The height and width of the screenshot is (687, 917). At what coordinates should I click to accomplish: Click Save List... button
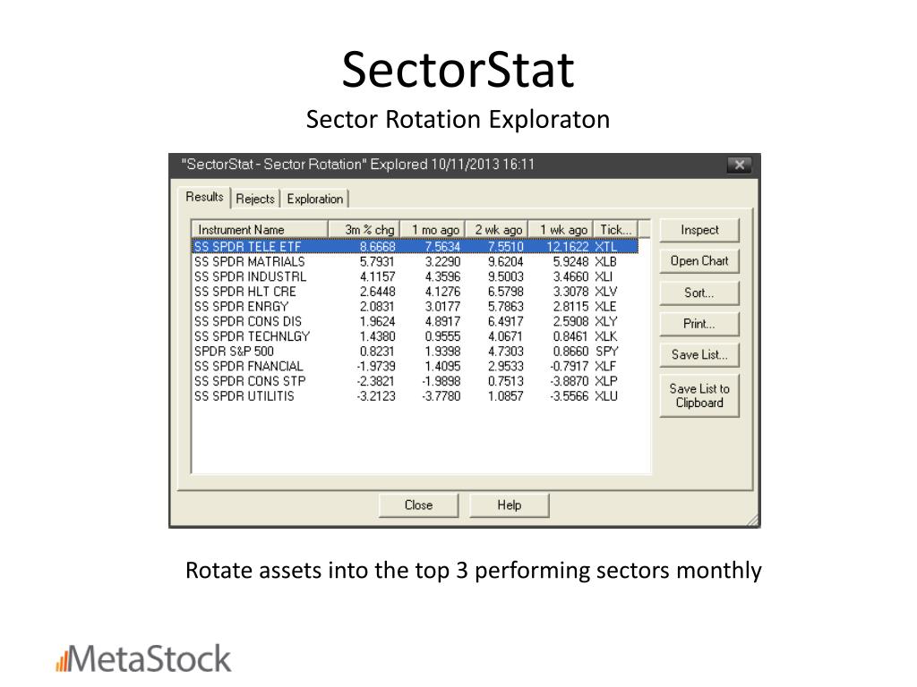click(699, 354)
